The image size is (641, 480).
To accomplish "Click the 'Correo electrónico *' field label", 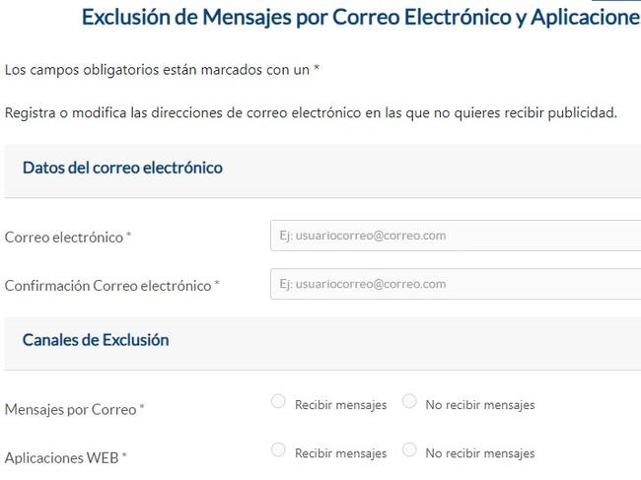I will [x=65, y=238].
